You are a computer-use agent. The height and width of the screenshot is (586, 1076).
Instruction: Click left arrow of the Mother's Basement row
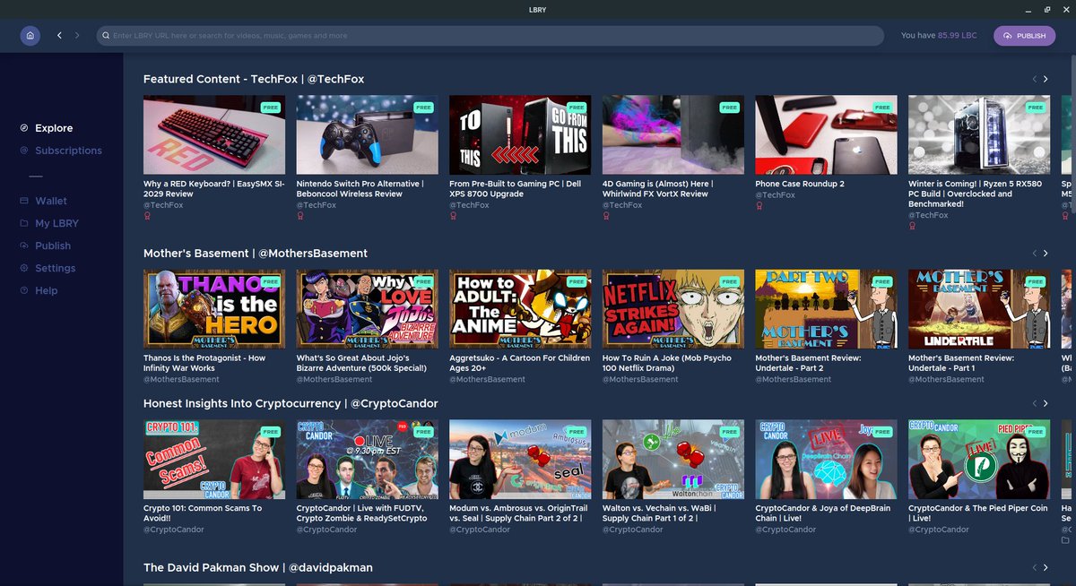coord(1034,254)
